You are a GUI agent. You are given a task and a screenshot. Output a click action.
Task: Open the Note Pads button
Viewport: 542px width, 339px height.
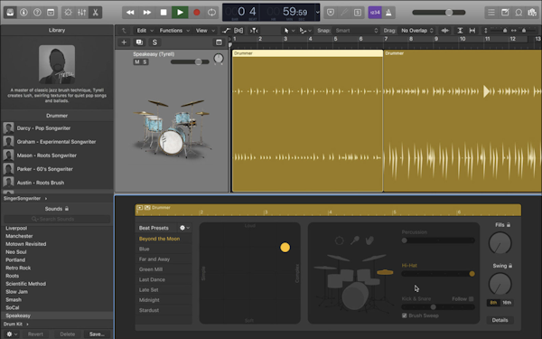pyautogui.click(x=505, y=13)
